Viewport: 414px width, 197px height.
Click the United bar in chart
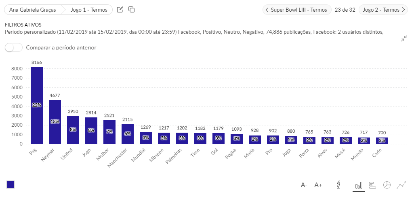point(73,130)
